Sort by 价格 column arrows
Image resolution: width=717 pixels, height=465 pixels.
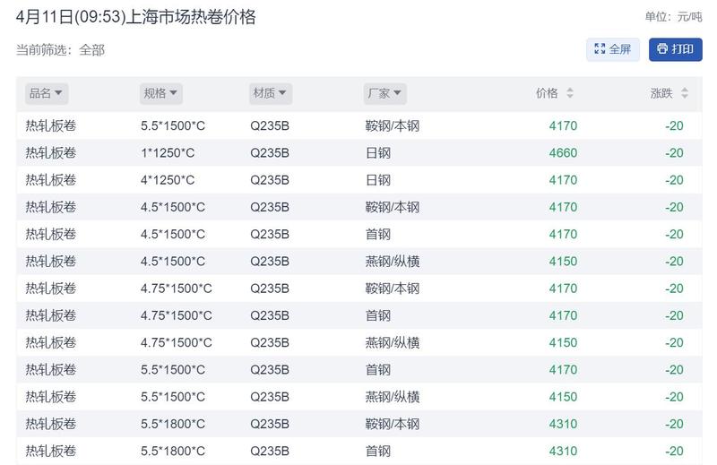(570, 93)
